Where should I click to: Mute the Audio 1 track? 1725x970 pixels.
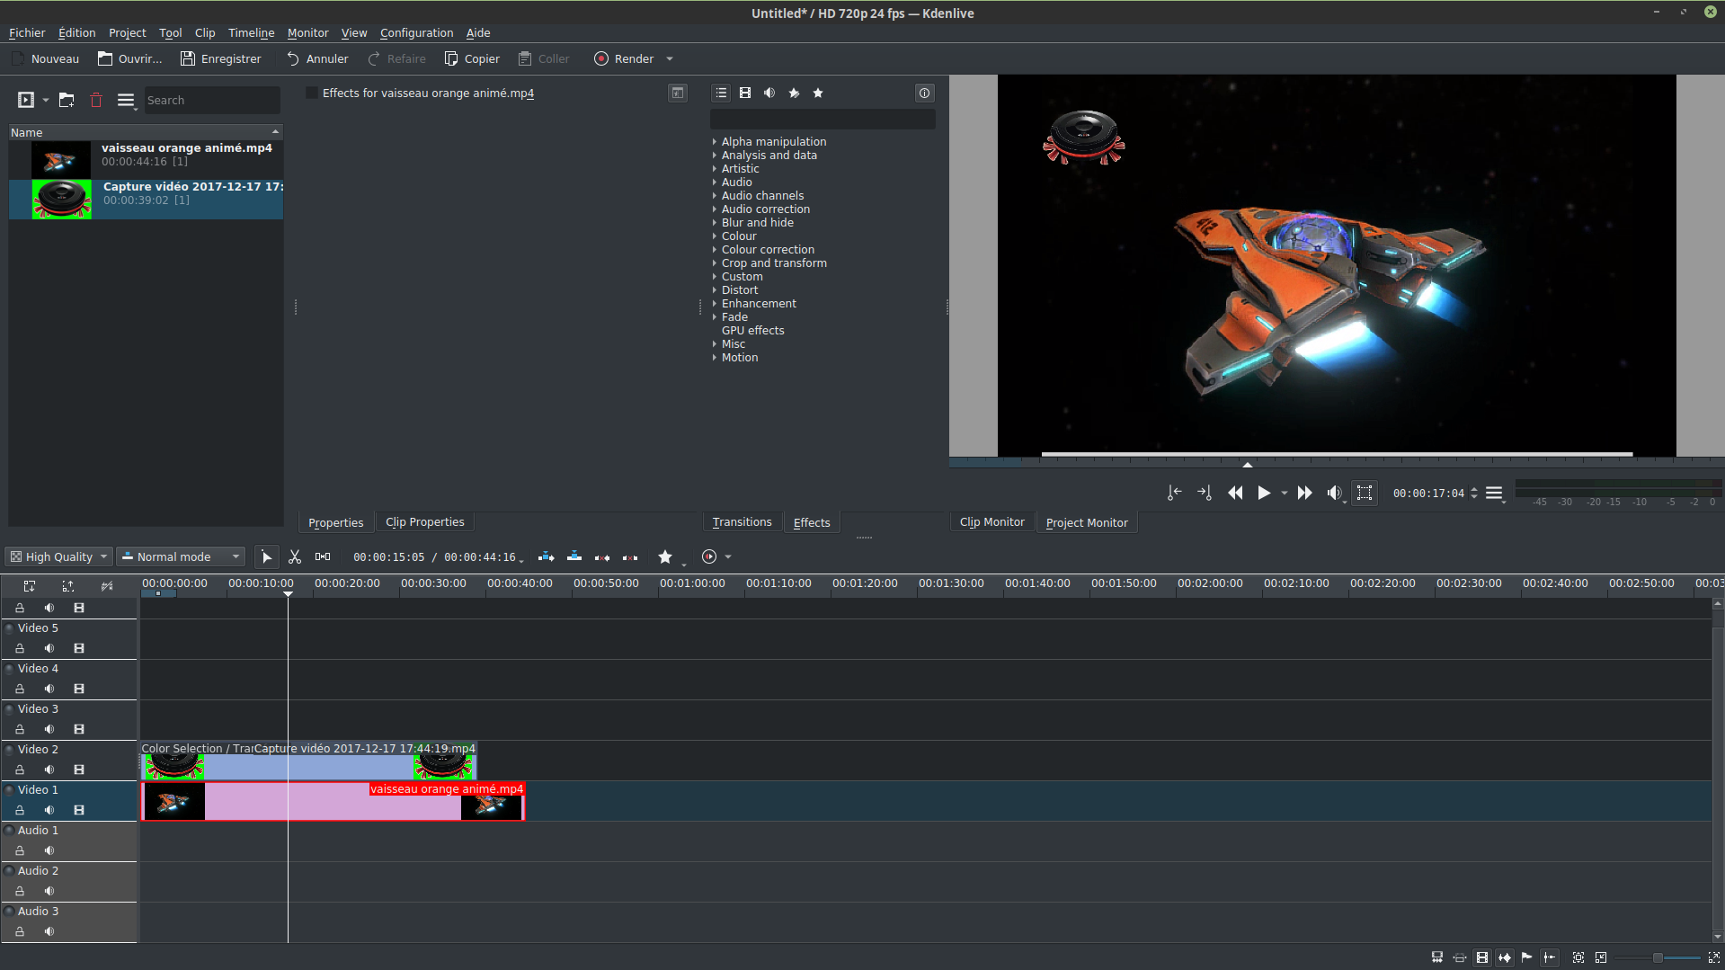[x=49, y=850]
